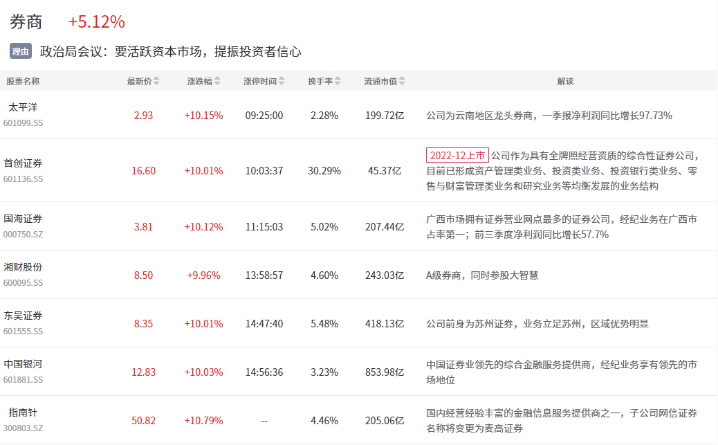Click +10.79% change for 指南针
Screen dimensions: 718x445
[x=204, y=421]
